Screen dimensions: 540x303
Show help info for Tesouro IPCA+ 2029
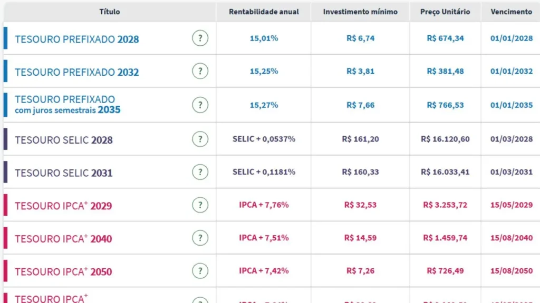(x=200, y=205)
